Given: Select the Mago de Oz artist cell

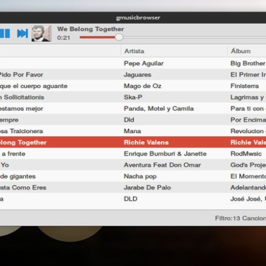Looking at the screenshot, I should pos(142,86).
